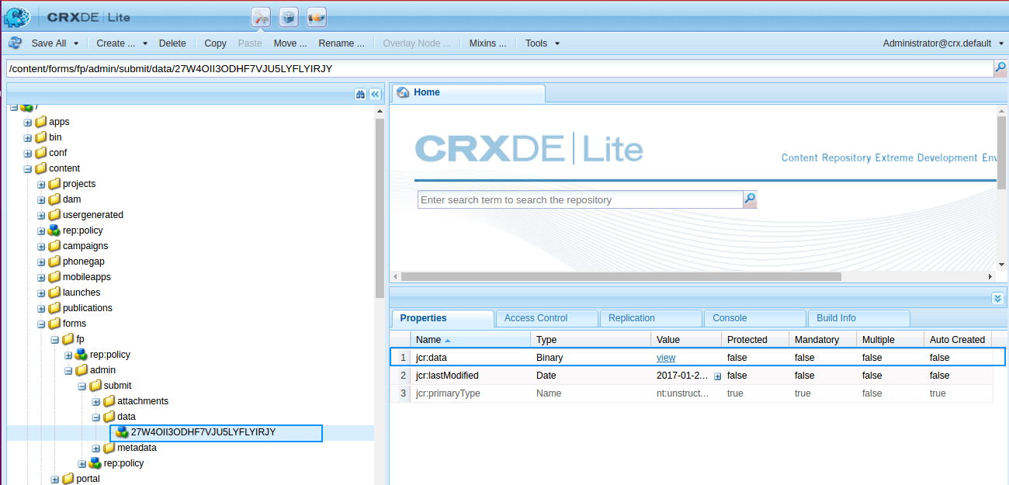Click the Copy toolbar button
1009x485 pixels.
(215, 43)
